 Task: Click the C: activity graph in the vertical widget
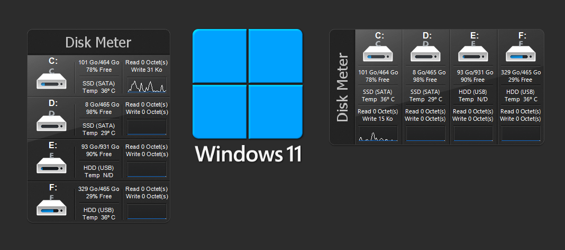click(x=147, y=85)
